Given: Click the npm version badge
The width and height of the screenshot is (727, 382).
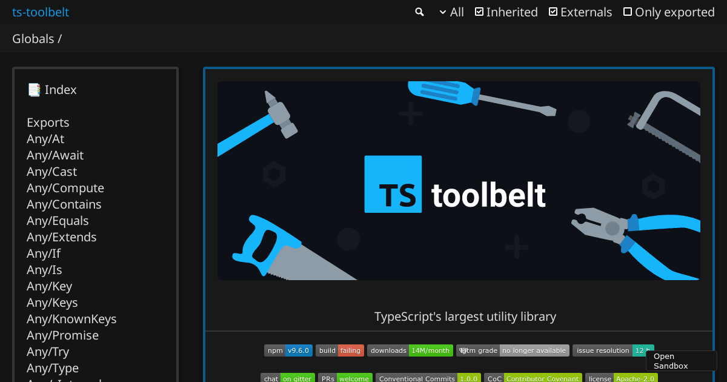Looking at the screenshot, I should pyautogui.click(x=288, y=350).
